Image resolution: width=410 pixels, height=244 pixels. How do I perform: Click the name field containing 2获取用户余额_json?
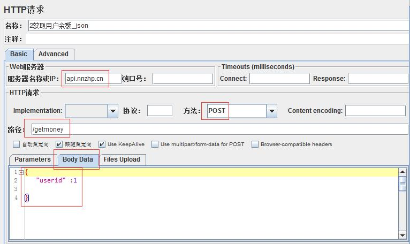[218, 26]
